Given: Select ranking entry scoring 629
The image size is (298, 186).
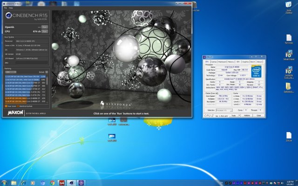Looking at the screenshot, I should pyautogui.click(x=25, y=98).
